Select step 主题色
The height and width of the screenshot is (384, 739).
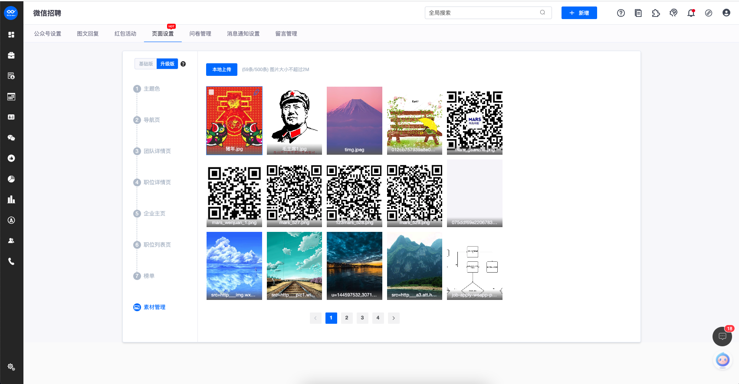[147, 89]
